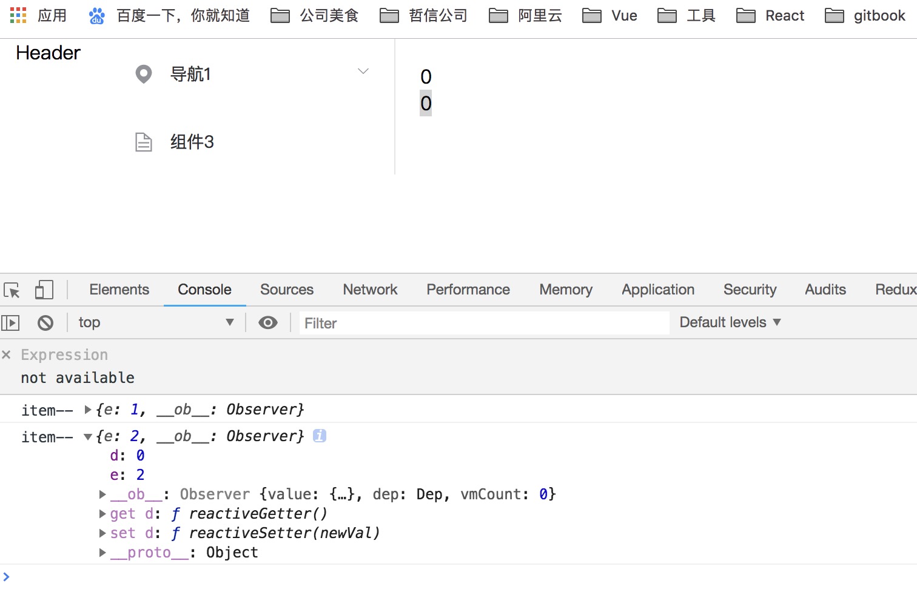Click the location pin icon beside 导航1
The height and width of the screenshot is (612, 917).
tap(143, 74)
